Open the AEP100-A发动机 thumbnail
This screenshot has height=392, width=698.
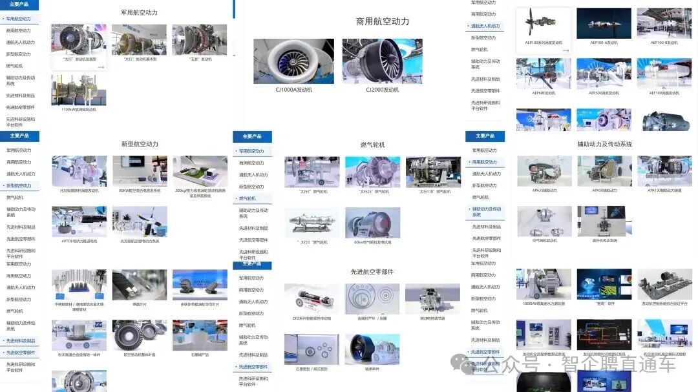(x=604, y=23)
